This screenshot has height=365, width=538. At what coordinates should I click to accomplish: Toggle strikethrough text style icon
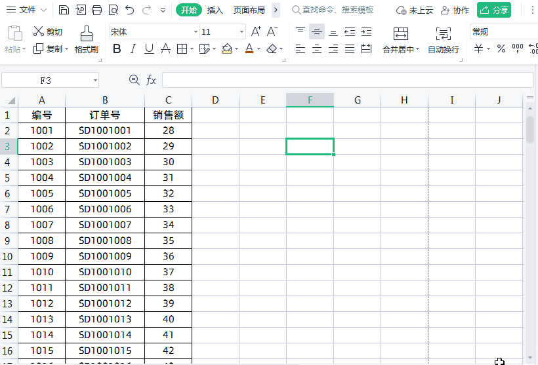tap(165, 49)
